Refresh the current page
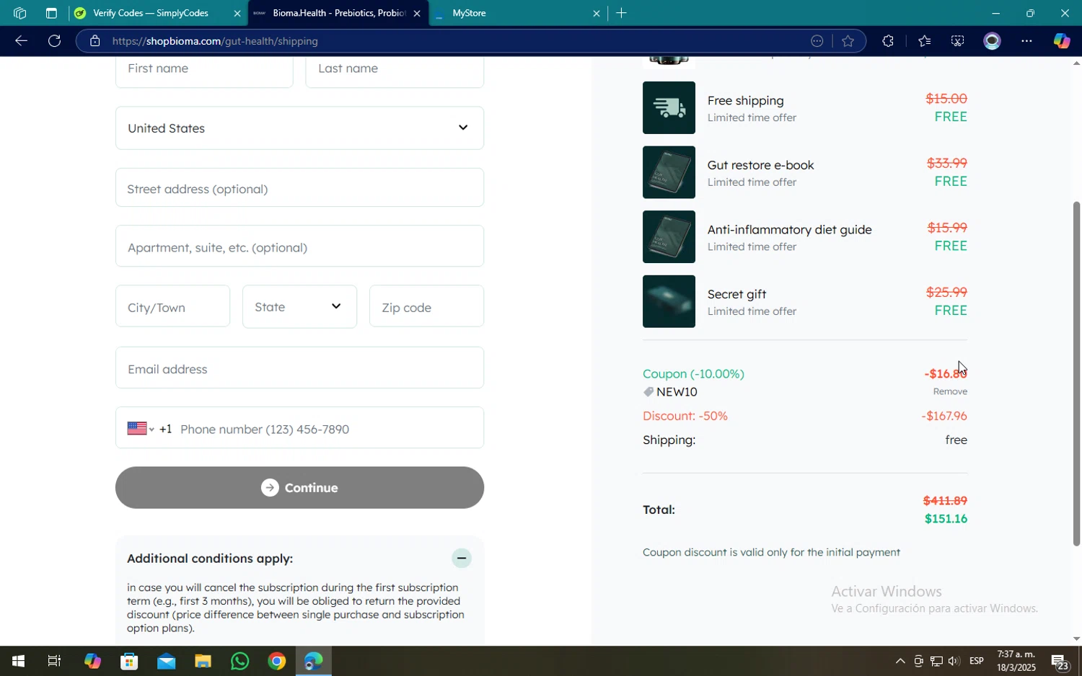This screenshot has height=676, width=1082. [x=54, y=41]
